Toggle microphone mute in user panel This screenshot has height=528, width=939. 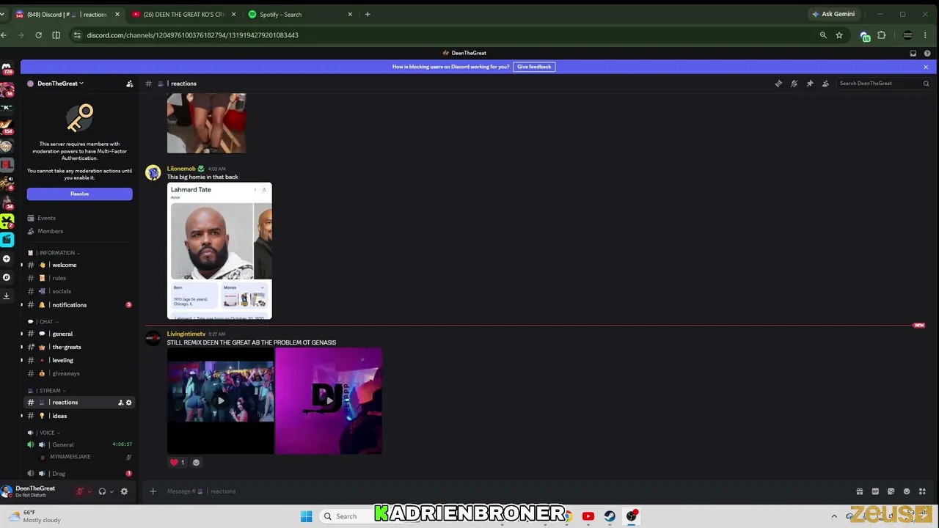(80, 491)
